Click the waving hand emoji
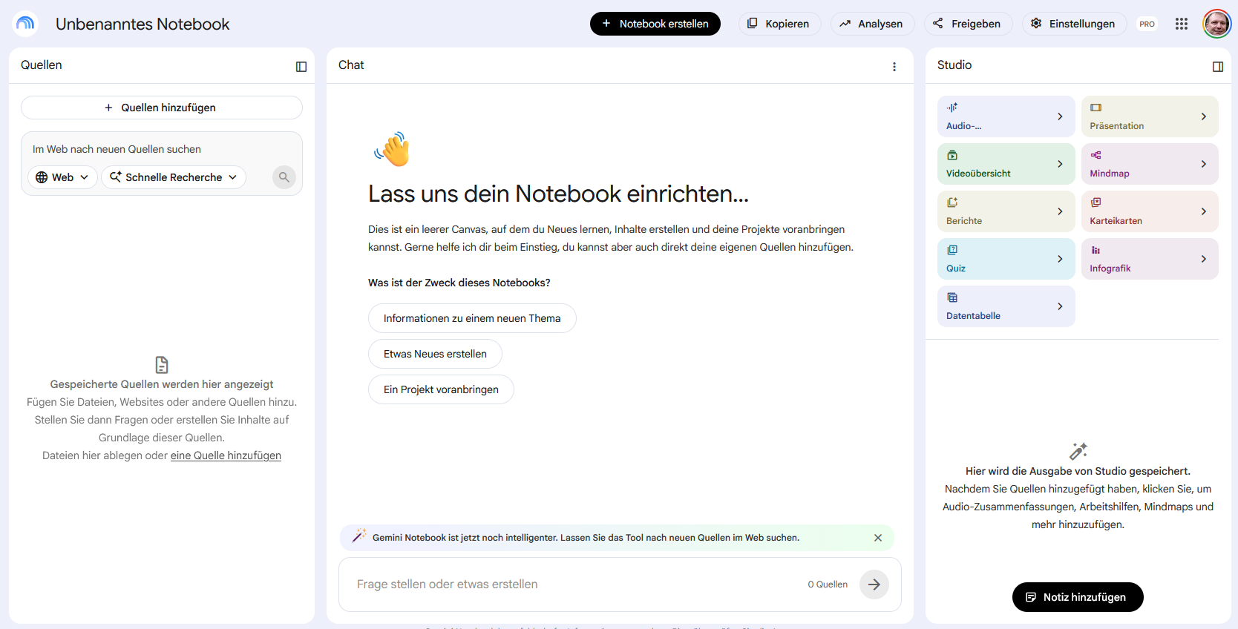The image size is (1238, 629). coord(392,149)
